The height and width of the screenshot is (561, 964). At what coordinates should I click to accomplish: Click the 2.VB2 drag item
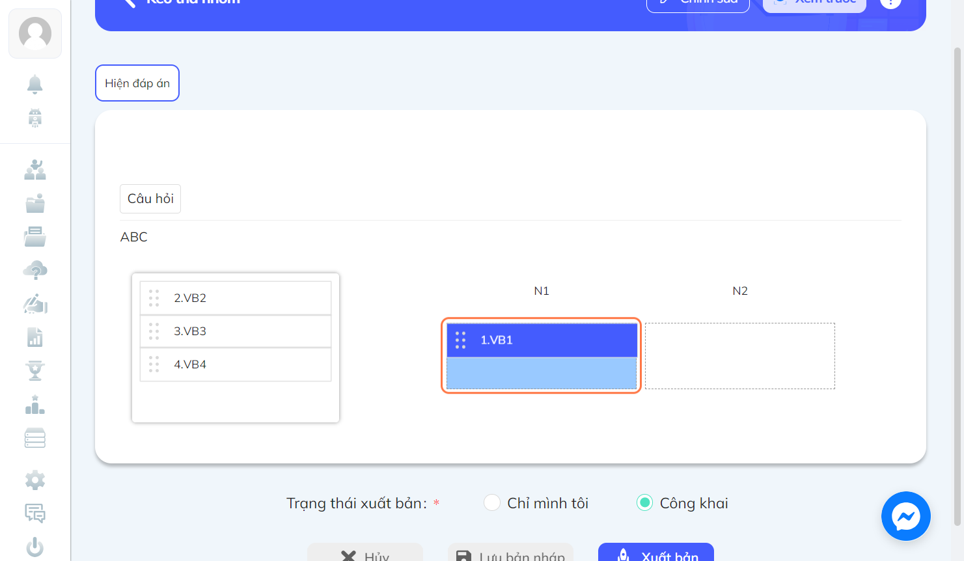[x=236, y=298]
